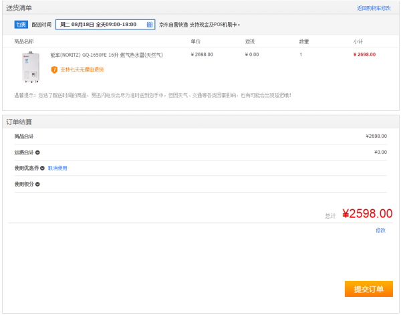Click the unit price ¥2698.00
Screen dimensions: 401x315
click(202, 54)
